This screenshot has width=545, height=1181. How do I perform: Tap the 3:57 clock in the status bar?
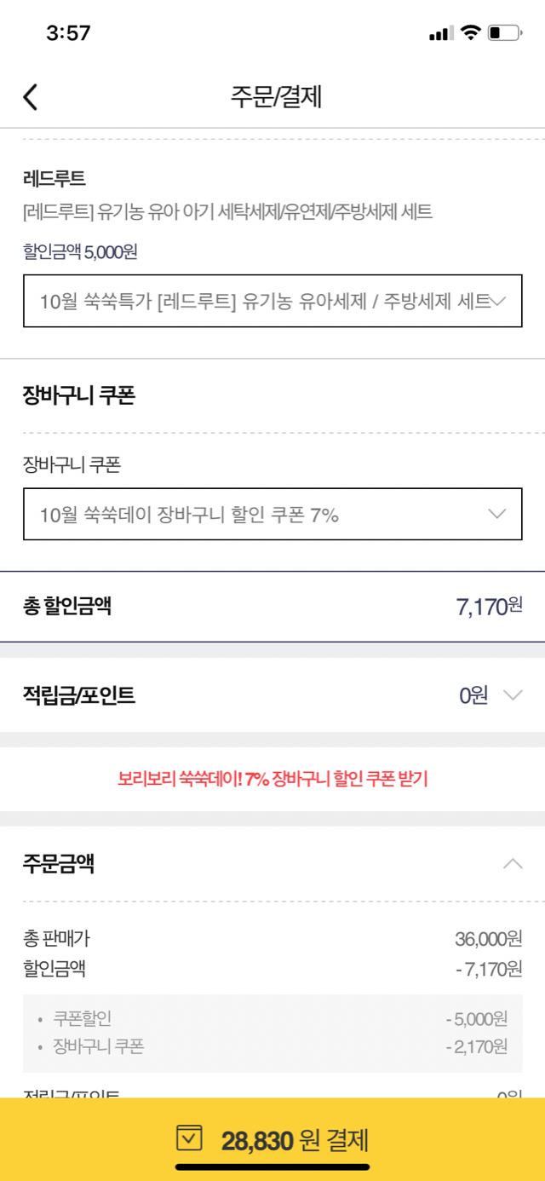click(68, 33)
